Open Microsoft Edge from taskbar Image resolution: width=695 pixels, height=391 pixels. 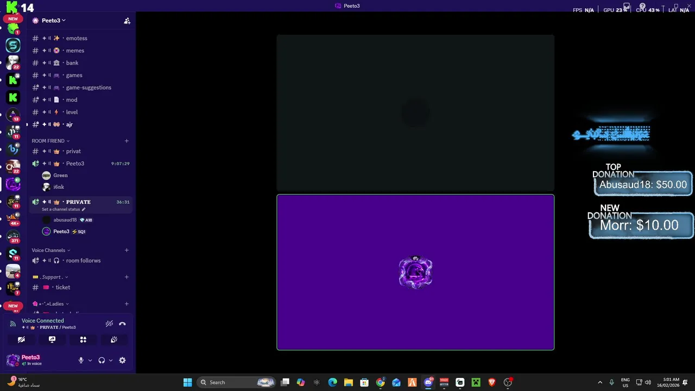(332, 382)
